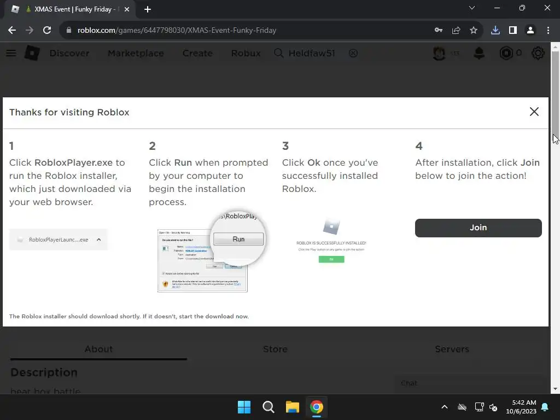Open File Explorer from taskbar

292,407
